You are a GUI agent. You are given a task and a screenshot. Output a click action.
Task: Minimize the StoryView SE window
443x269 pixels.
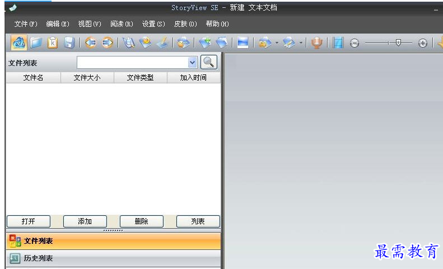[x=436, y=9]
